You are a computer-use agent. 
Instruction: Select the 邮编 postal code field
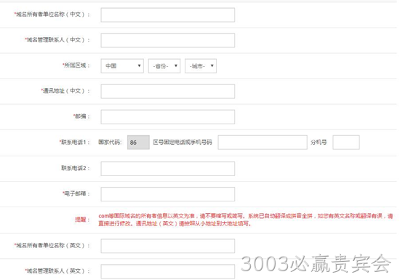click(167, 117)
